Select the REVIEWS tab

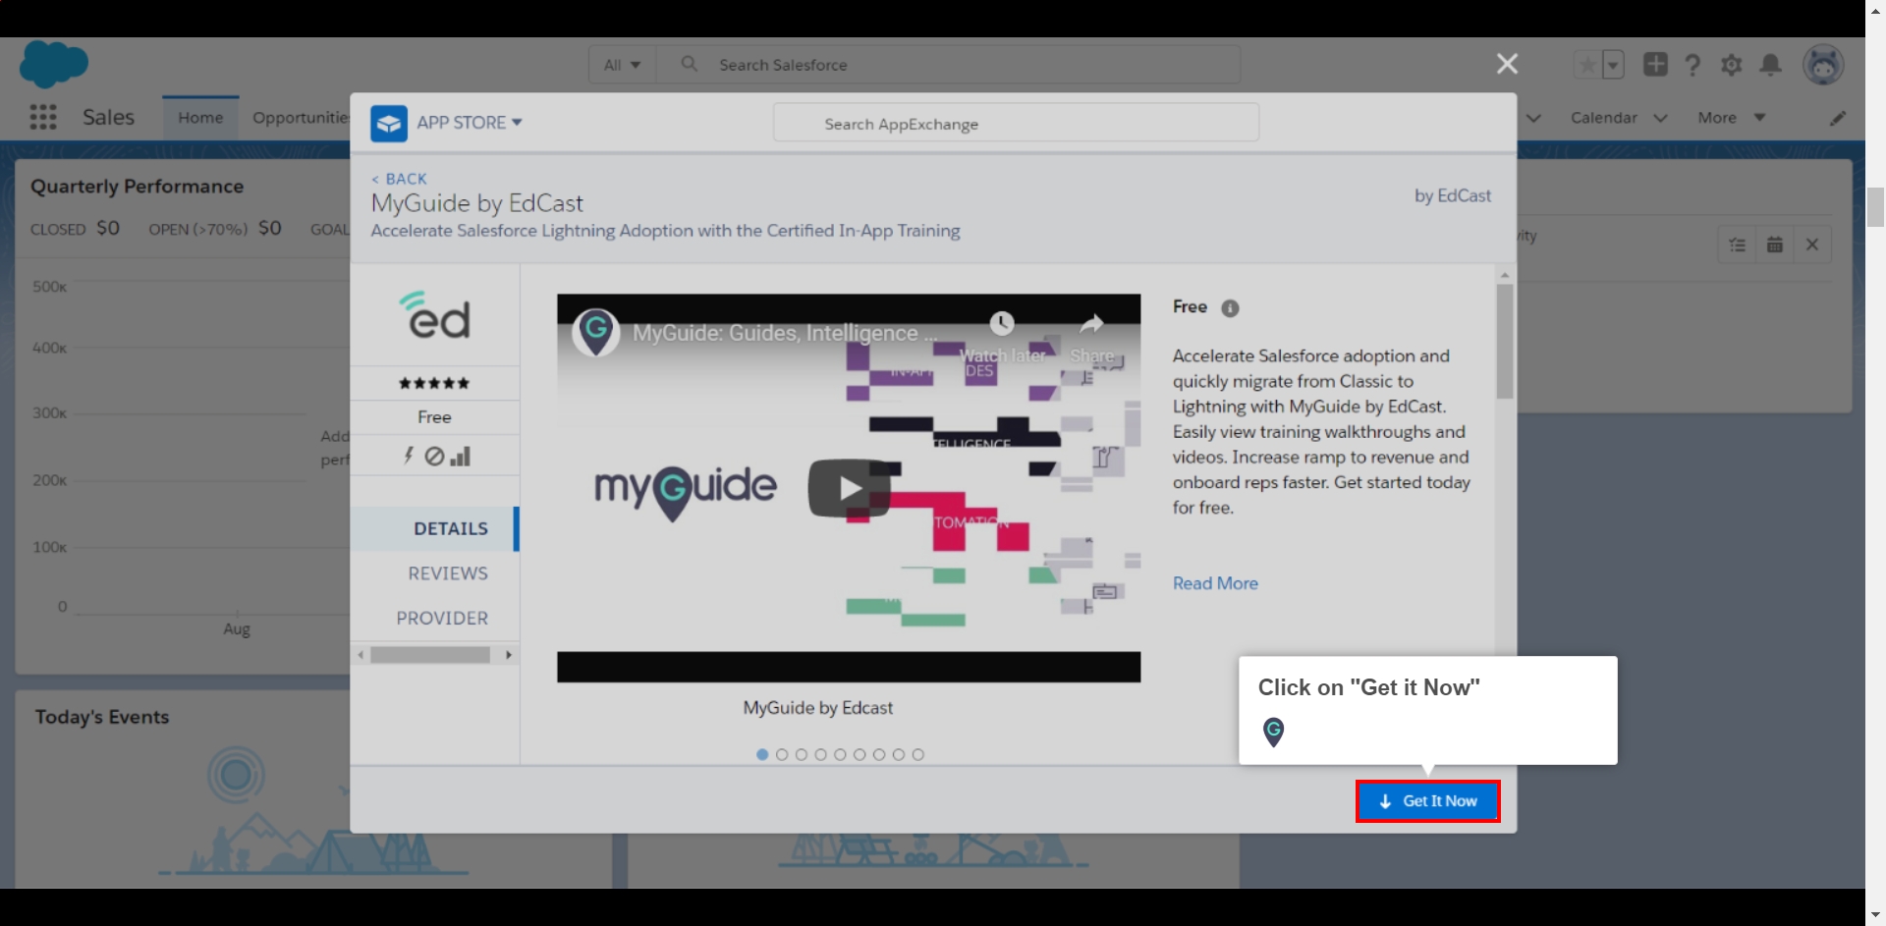point(448,573)
